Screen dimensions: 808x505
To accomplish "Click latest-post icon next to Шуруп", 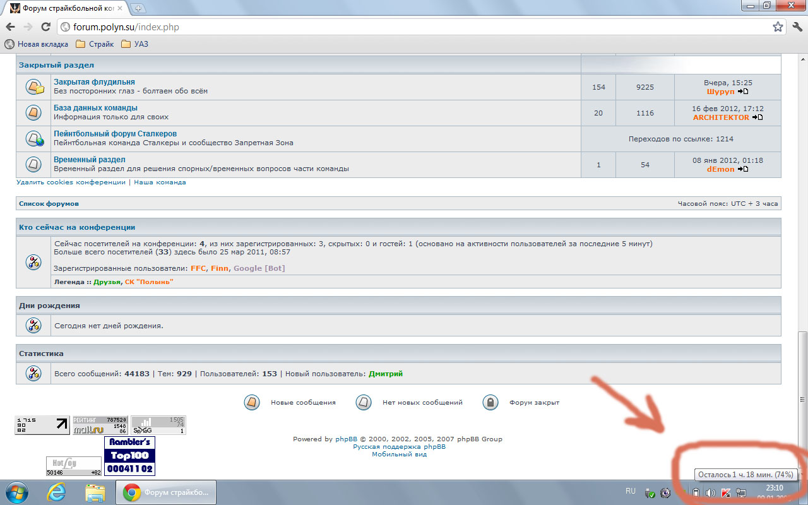I will (743, 92).
